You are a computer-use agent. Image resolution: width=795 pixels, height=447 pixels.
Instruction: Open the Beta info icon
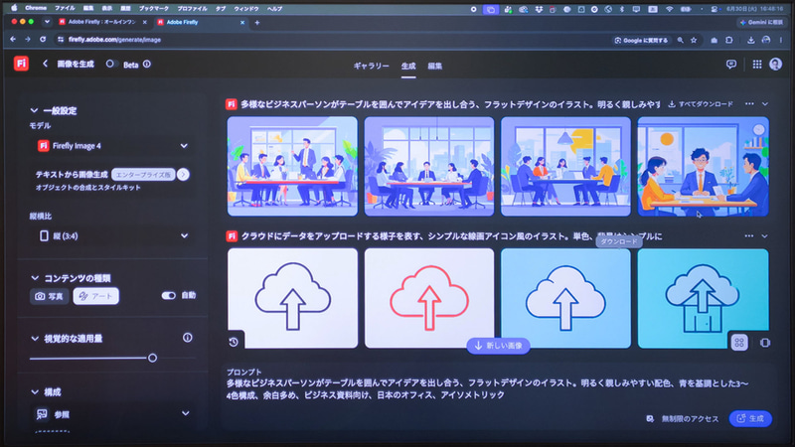(x=147, y=65)
